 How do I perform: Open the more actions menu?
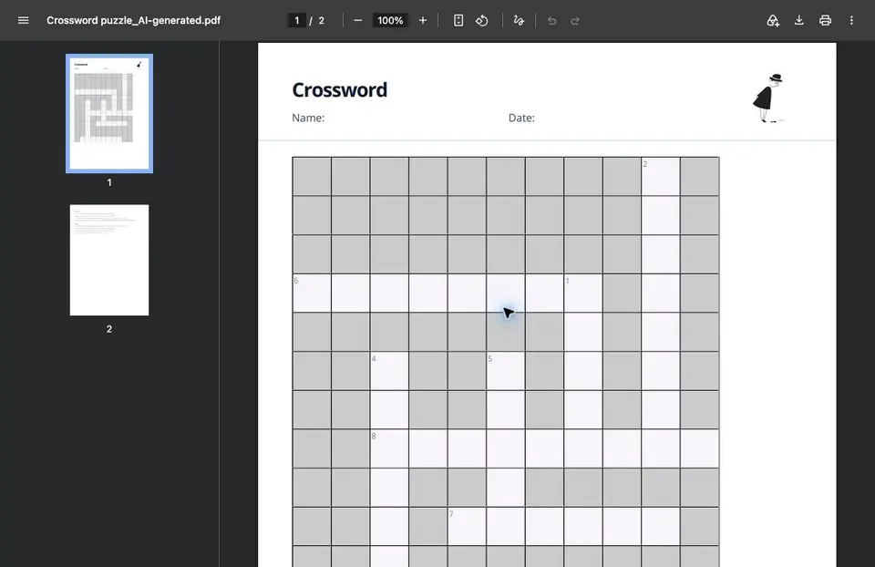[851, 21]
